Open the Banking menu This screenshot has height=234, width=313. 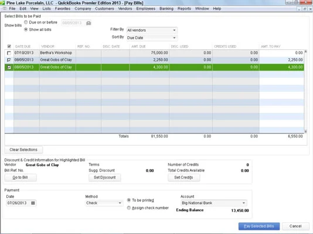click(166, 9)
